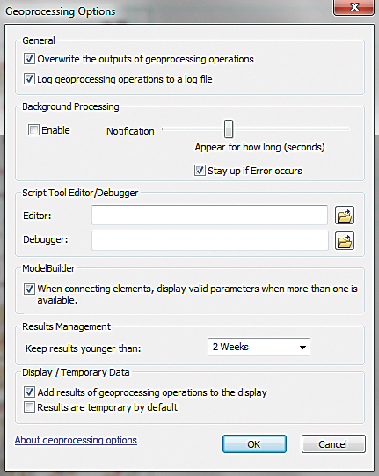The width and height of the screenshot is (379, 476).
Task: Toggle Overwrite the outputs of geoprocessing operations
Action: [29, 59]
